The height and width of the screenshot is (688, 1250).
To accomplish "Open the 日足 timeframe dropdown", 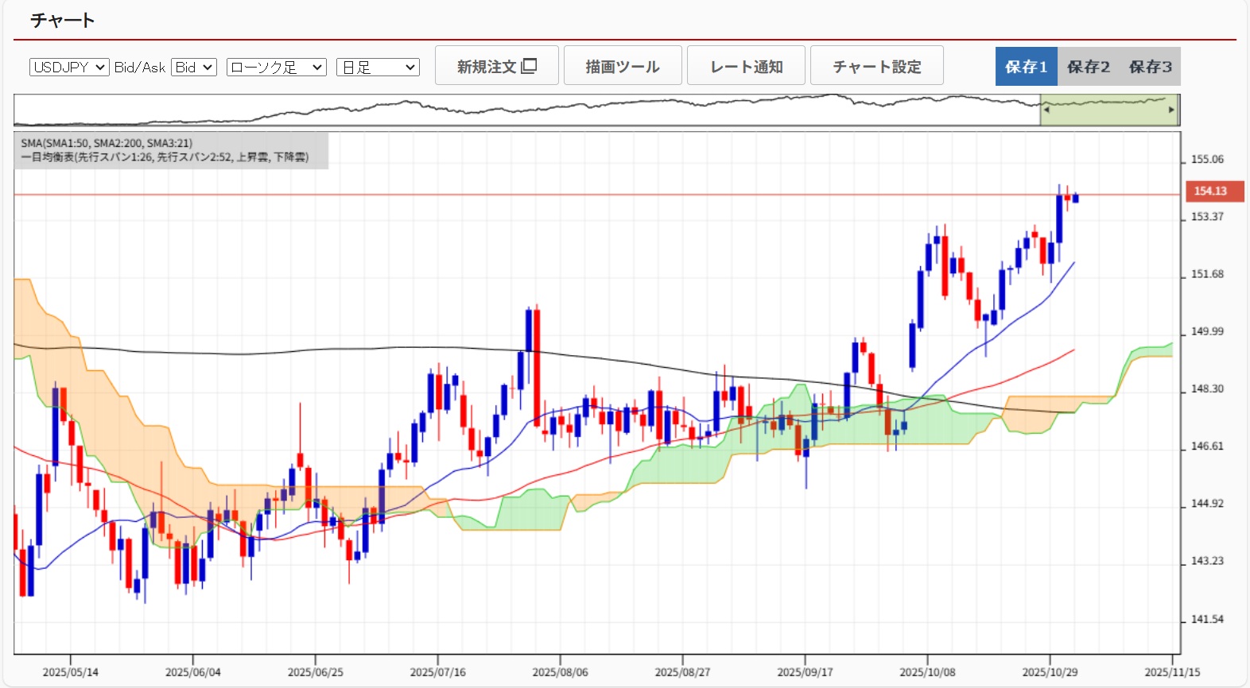I will [x=378, y=68].
